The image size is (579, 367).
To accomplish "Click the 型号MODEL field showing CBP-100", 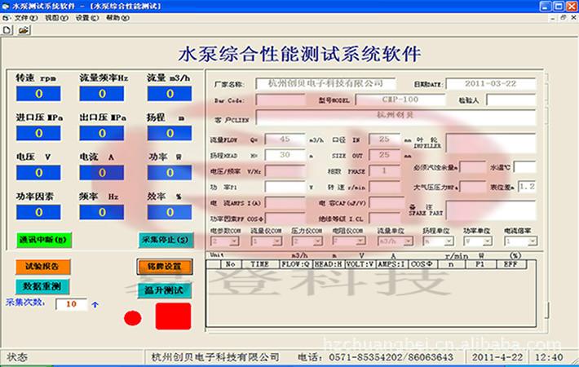I will tap(400, 100).
